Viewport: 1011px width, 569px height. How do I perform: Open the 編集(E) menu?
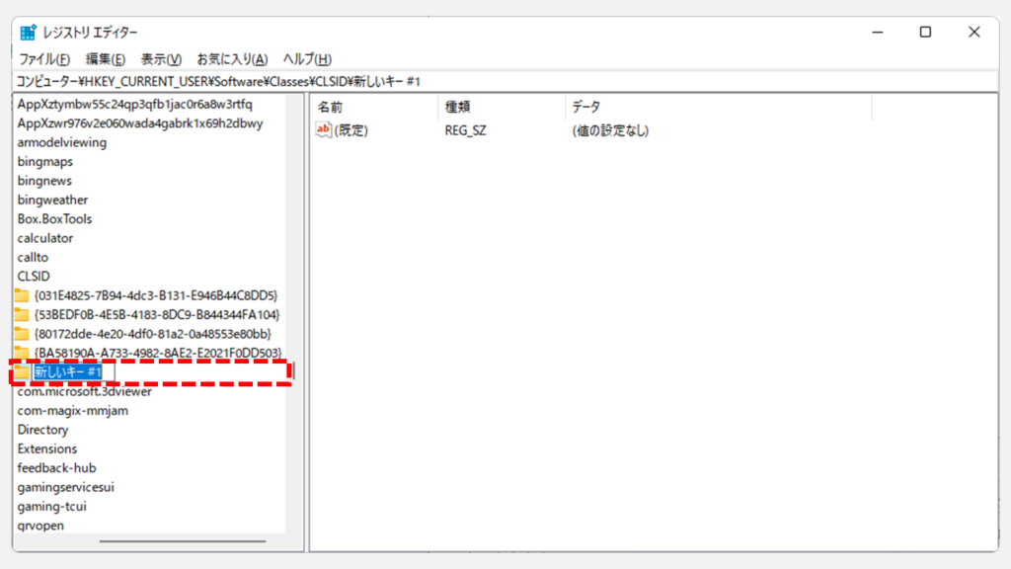[106, 59]
